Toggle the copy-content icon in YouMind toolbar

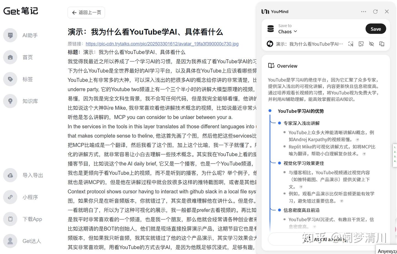(x=382, y=44)
